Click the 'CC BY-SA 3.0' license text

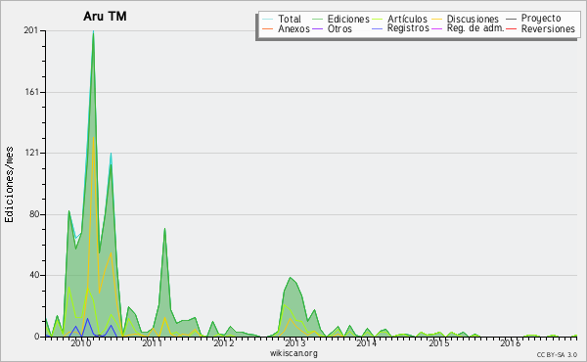click(x=557, y=355)
